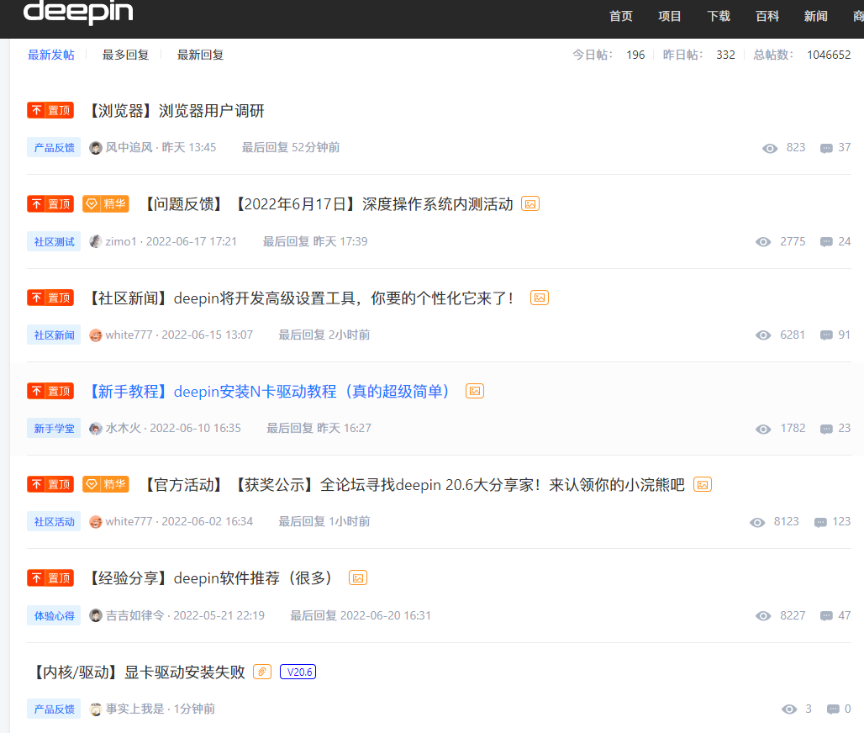Click views eye icon showing 2775
This screenshot has height=733, width=864.
tap(763, 242)
